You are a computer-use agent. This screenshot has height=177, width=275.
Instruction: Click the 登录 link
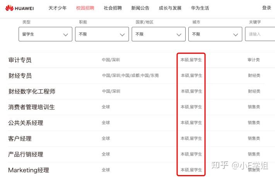pyautogui.click(x=266, y=8)
